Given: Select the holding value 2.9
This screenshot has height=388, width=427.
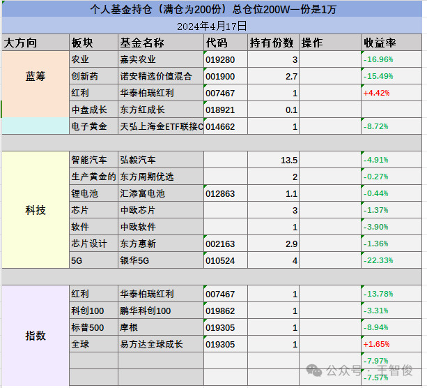Looking at the screenshot, I should coord(274,244).
